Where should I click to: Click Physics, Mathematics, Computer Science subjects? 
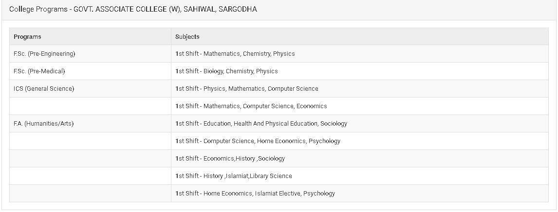tap(247, 89)
